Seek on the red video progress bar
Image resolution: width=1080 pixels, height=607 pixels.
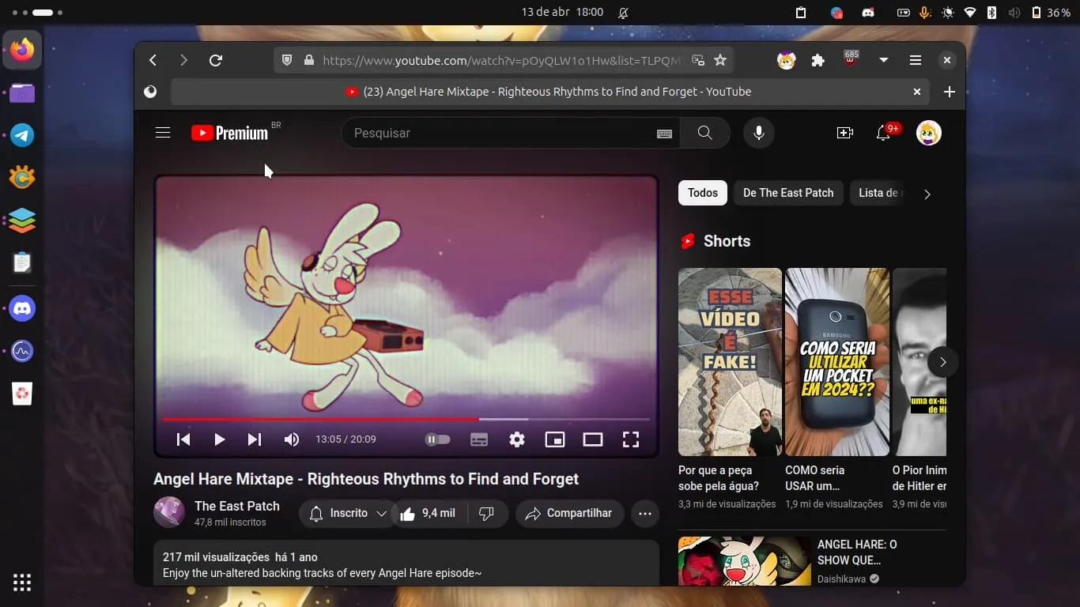pyautogui.click(x=406, y=419)
